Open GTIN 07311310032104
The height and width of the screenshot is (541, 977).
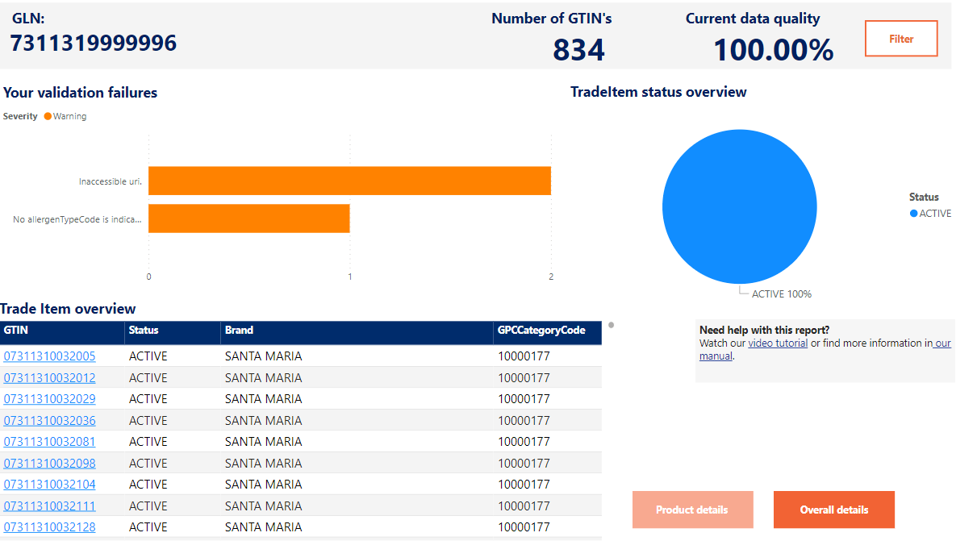pos(49,485)
